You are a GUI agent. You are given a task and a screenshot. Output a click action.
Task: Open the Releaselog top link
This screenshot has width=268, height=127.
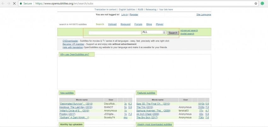pos(151,9)
